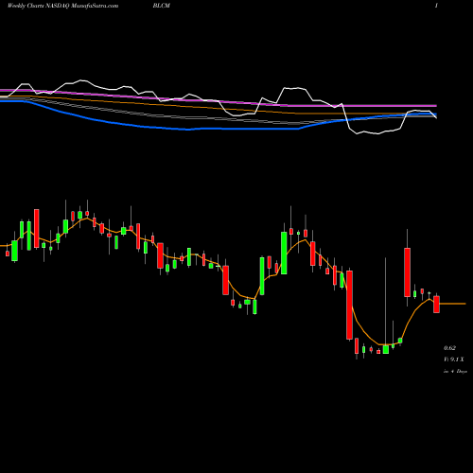Image resolution: width=473 pixels, height=473 pixels.
Task: Click the 'in 4 Days' label
Action: 455,372
